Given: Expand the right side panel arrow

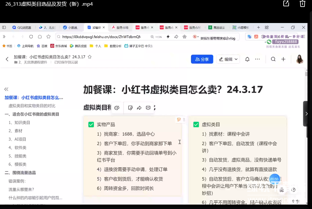Looking at the screenshot, I should (x=307, y=114).
